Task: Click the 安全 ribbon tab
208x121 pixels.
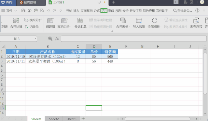Action: [x=126, y=11]
